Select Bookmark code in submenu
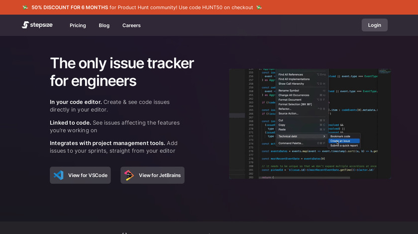Image resolution: width=418 pixels, height=234 pixels. point(340,136)
